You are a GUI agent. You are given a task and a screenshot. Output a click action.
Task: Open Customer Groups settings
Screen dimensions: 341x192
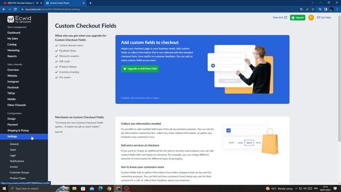point(19,172)
